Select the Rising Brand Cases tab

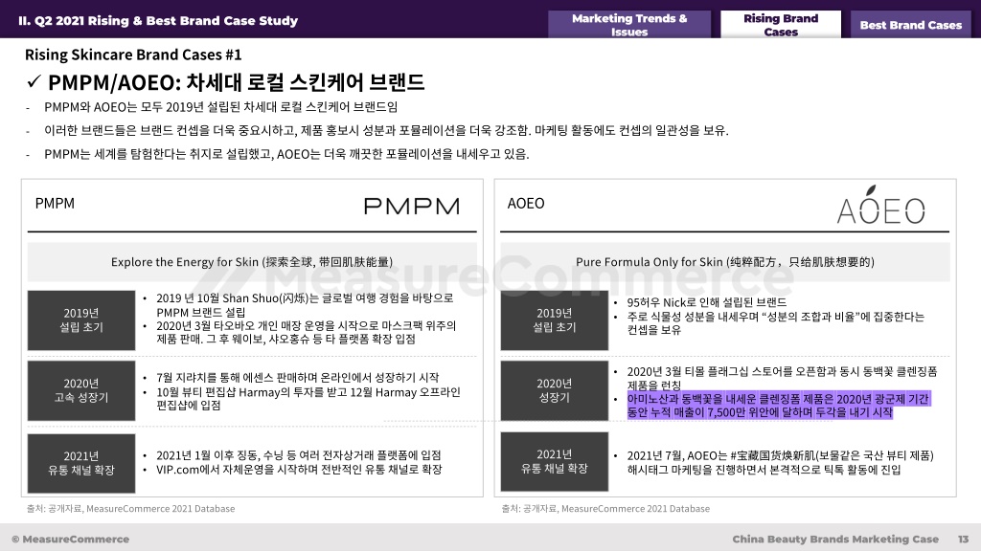pyautogui.click(x=781, y=25)
